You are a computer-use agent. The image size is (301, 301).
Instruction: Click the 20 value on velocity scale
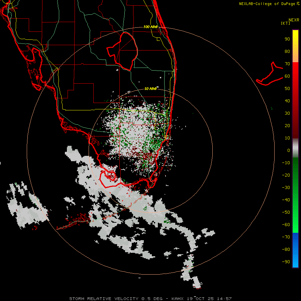tap(287, 126)
